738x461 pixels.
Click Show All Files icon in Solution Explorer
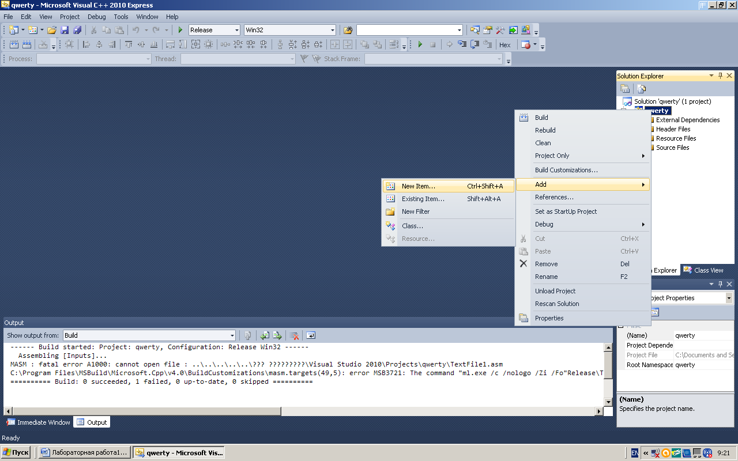642,89
